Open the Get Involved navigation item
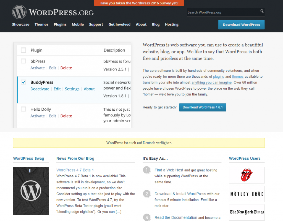 119,24
